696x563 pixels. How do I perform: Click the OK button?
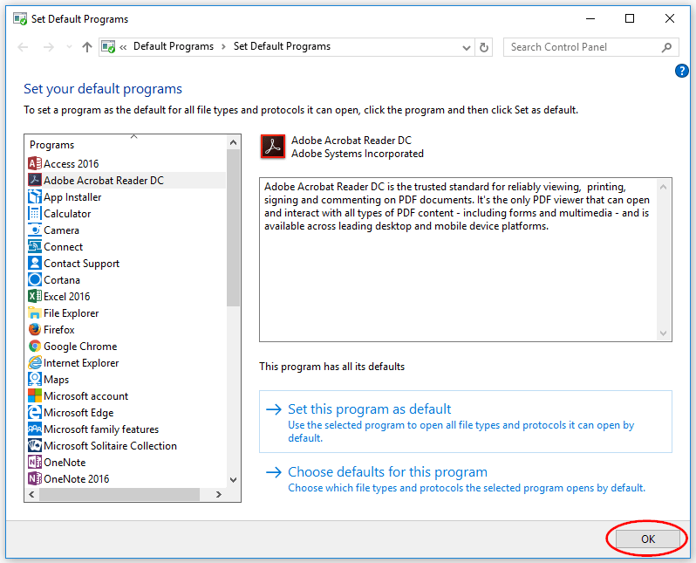648,539
